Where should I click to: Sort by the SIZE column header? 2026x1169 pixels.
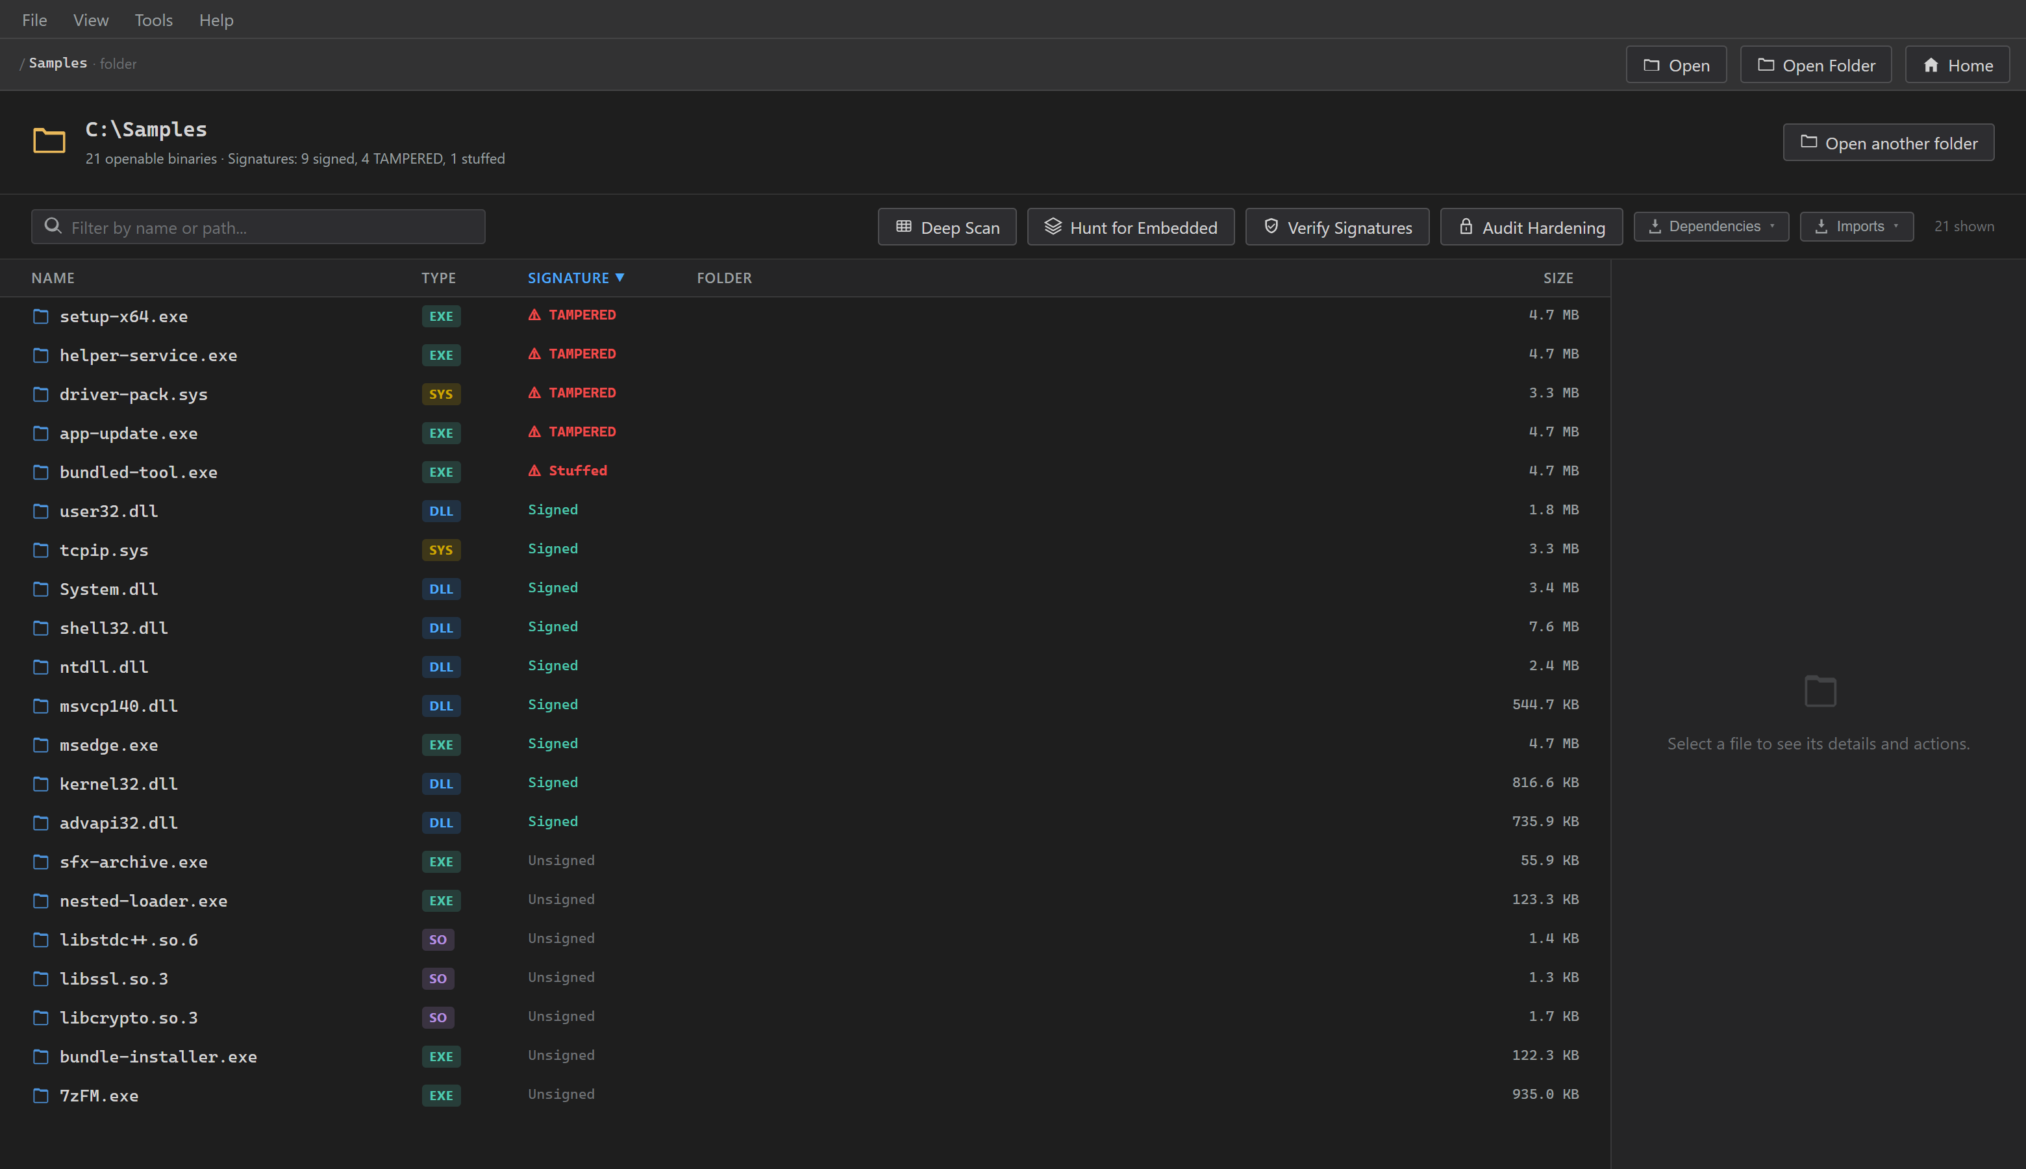[x=1558, y=278]
